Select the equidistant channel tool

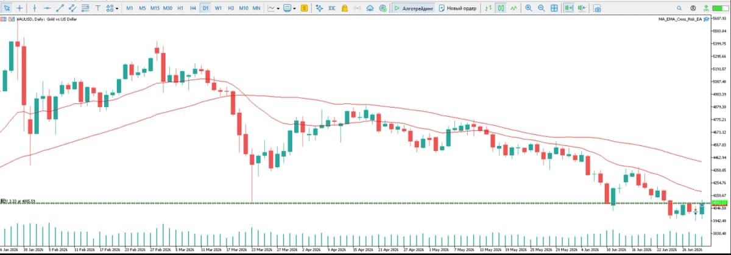pos(72,8)
